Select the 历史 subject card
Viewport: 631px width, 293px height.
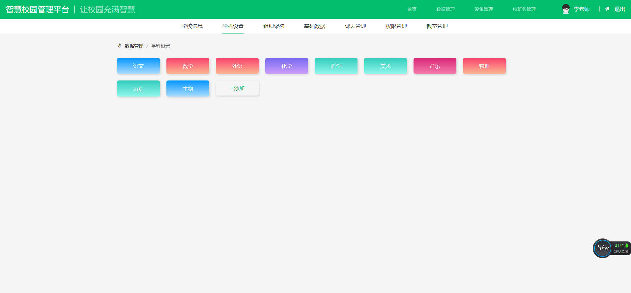coord(138,89)
